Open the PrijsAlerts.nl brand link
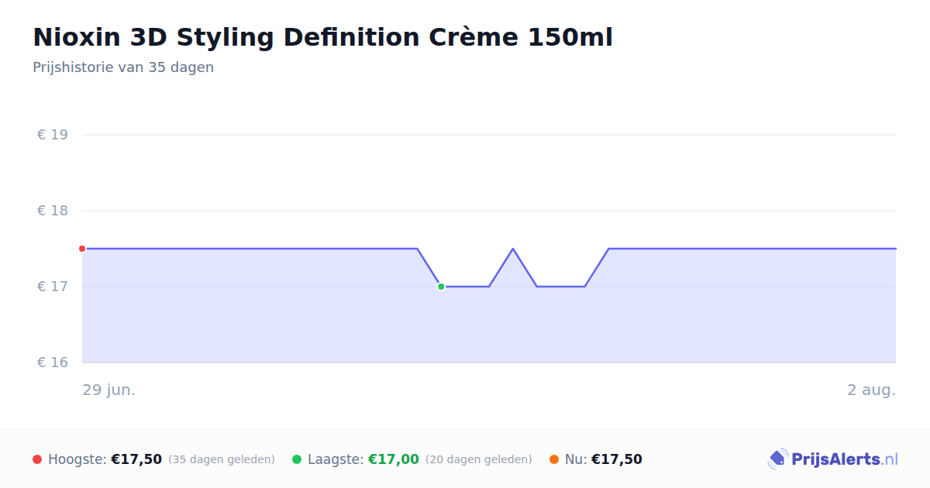930x488 pixels. point(833,459)
